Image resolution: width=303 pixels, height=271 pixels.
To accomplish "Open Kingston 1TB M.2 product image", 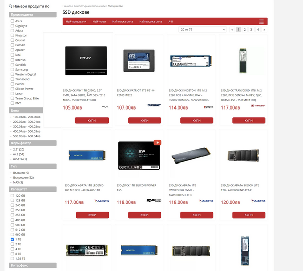I will [191, 61].
